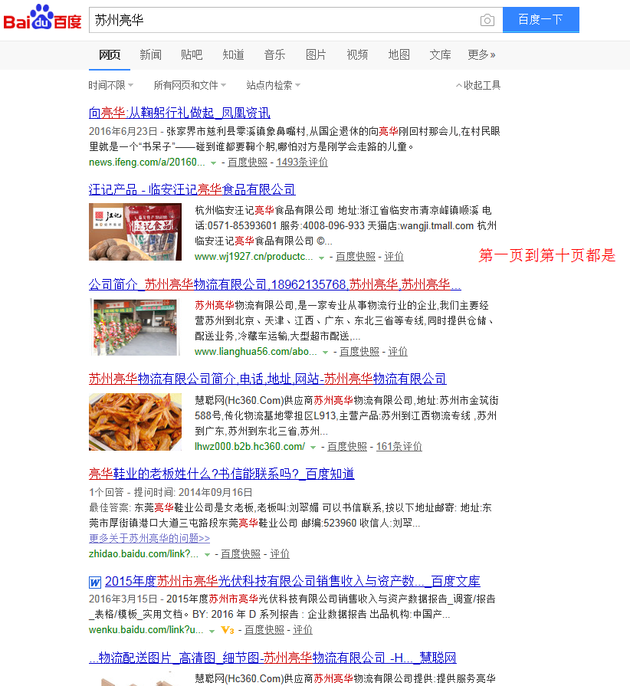
Task: Click the spicy food thumbnail image
Action: pyautogui.click(x=135, y=422)
